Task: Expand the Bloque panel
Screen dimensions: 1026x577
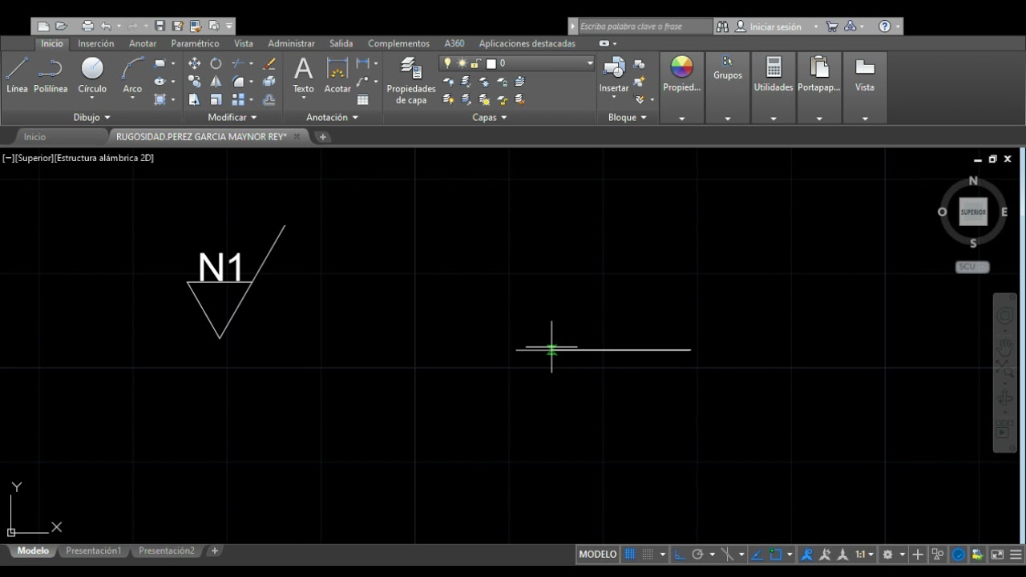Action: point(628,117)
